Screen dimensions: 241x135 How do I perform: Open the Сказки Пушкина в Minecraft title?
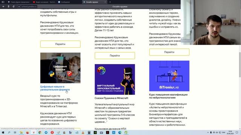[111, 98]
